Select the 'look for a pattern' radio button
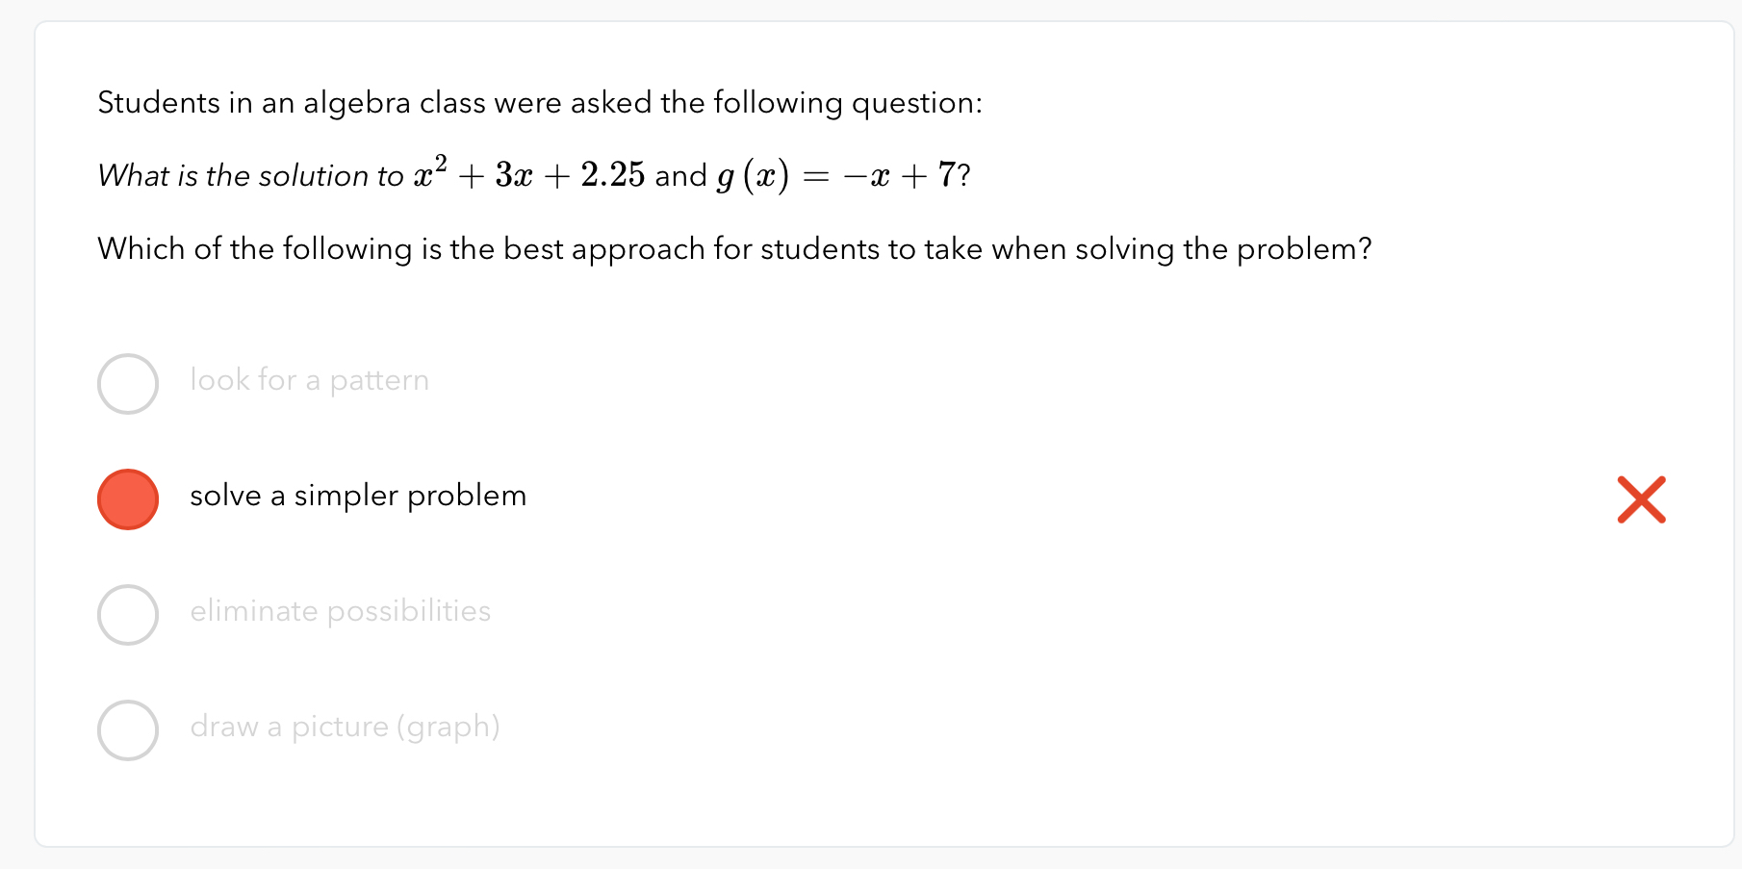This screenshot has height=869, width=1742. [127, 383]
